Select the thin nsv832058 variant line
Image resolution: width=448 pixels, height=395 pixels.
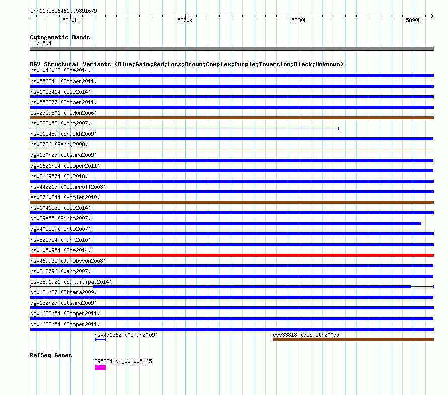pyautogui.click(x=184, y=128)
